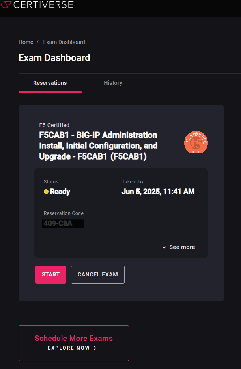Viewport: 241px width, 369px height.
Task: Switch to the Reservations tab
Action: pyautogui.click(x=50, y=83)
